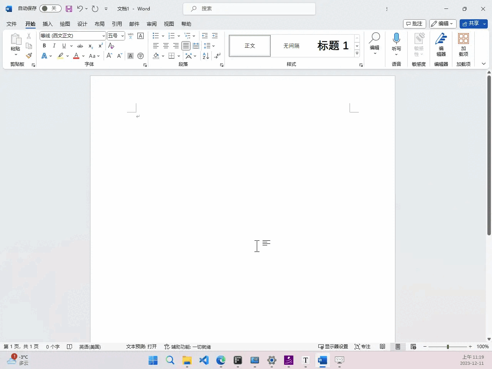Click the clear all formatting icon
This screenshot has height=369, width=492.
111,46
